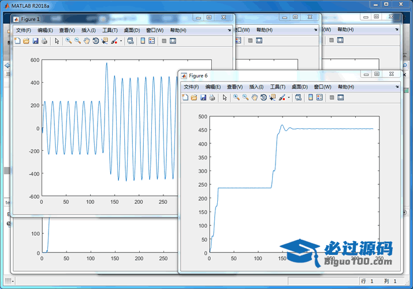Open 插入(I) menu in Figure 1

point(89,30)
